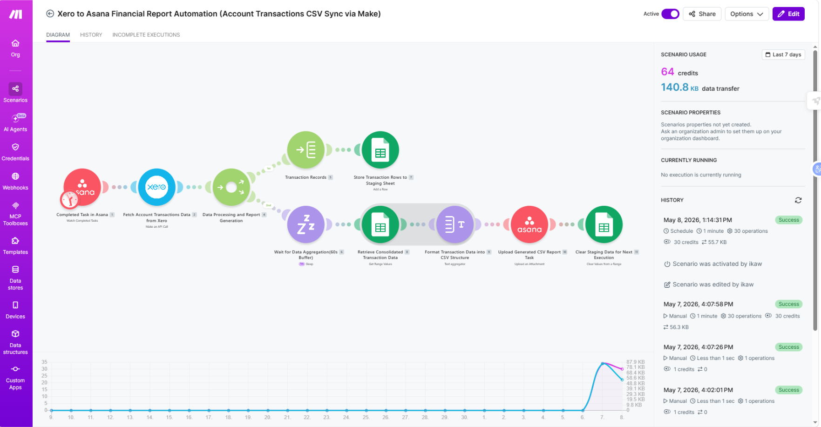This screenshot has height=427, width=821.
Task: Select the Asana Completed Task trigger module
Action: (x=82, y=187)
